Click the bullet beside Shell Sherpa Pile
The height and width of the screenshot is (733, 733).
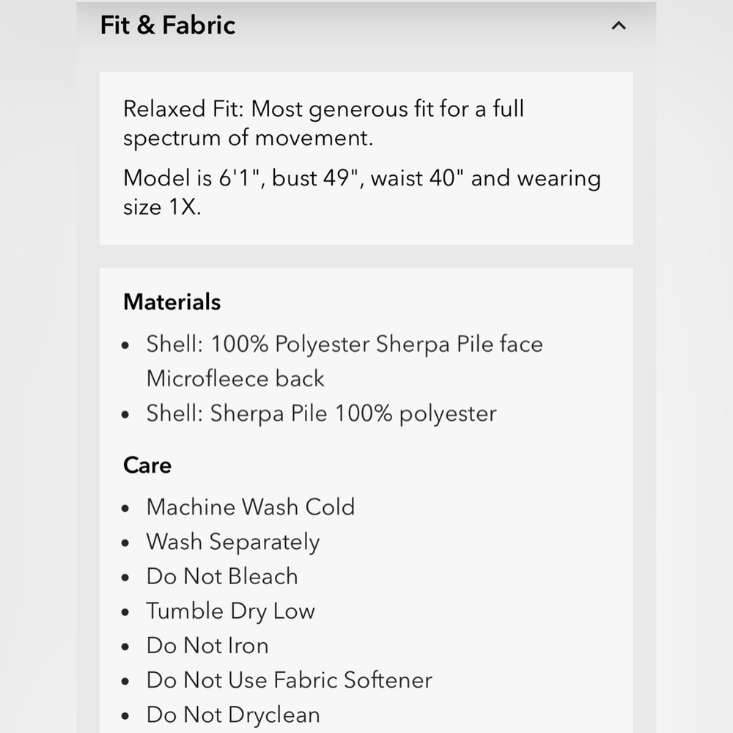tap(125, 415)
